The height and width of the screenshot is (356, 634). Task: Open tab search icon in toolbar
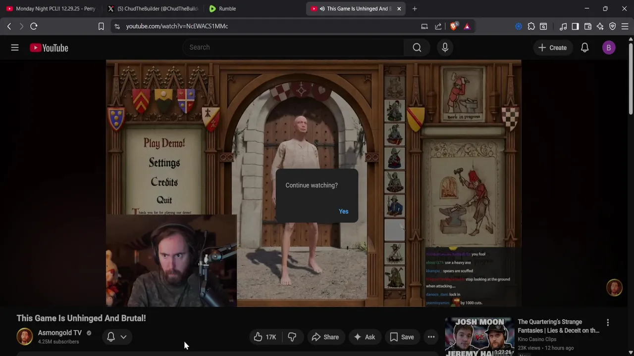(543, 26)
